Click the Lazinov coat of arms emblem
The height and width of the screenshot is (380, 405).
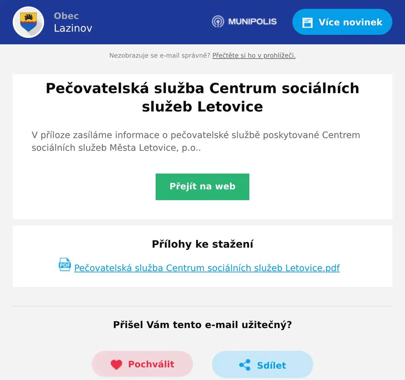click(x=28, y=22)
